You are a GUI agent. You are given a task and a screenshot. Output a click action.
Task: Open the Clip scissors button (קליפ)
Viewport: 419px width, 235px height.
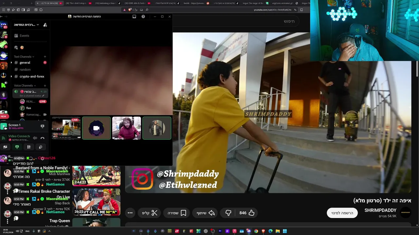pyautogui.click(x=150, y=213)
